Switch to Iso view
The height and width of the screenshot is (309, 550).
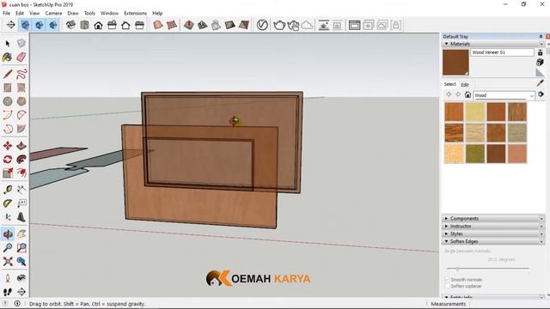pos(70,25)
